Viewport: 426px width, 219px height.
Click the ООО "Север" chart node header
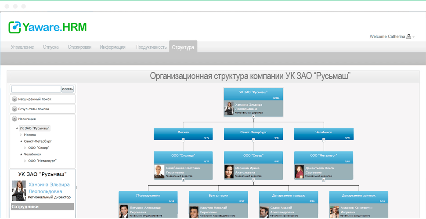253,158
